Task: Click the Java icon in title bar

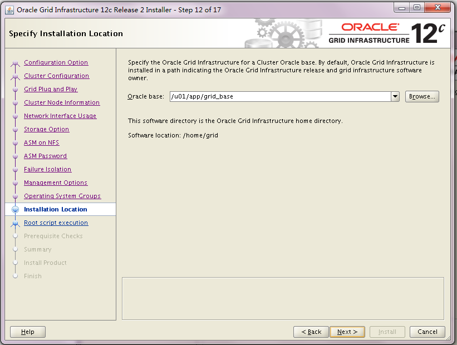Action: 9,10
